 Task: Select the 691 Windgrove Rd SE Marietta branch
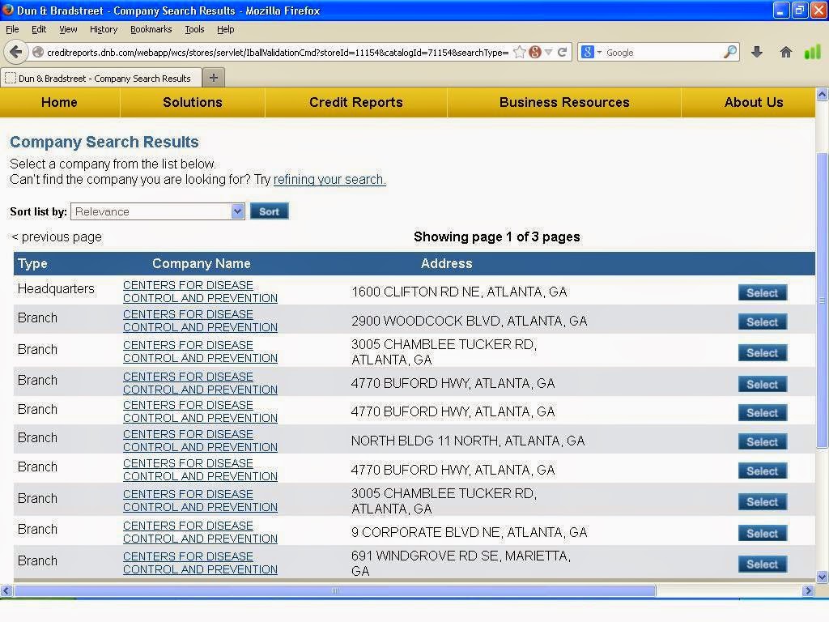pyautogui.click(x=762, y=564)
